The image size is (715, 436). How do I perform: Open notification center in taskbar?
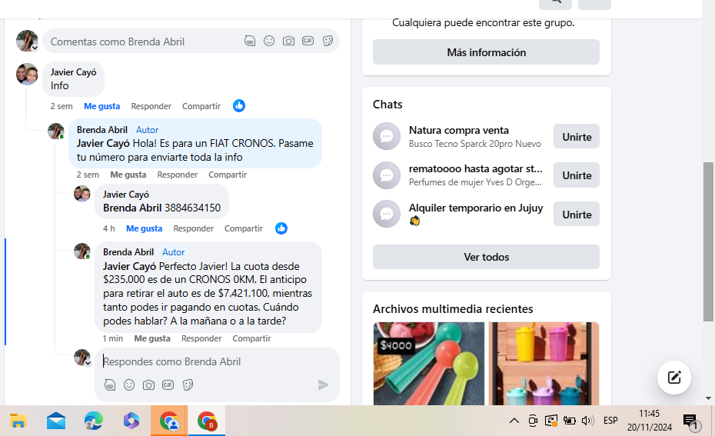pyautogui.click(x=691, y=421)
